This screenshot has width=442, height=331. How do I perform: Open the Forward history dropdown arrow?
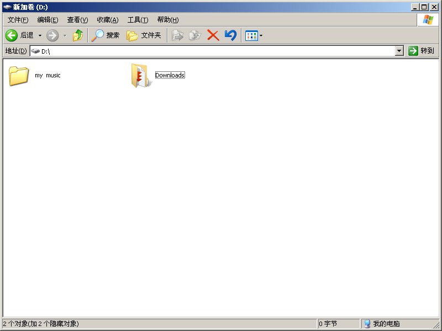pos(65,35)
